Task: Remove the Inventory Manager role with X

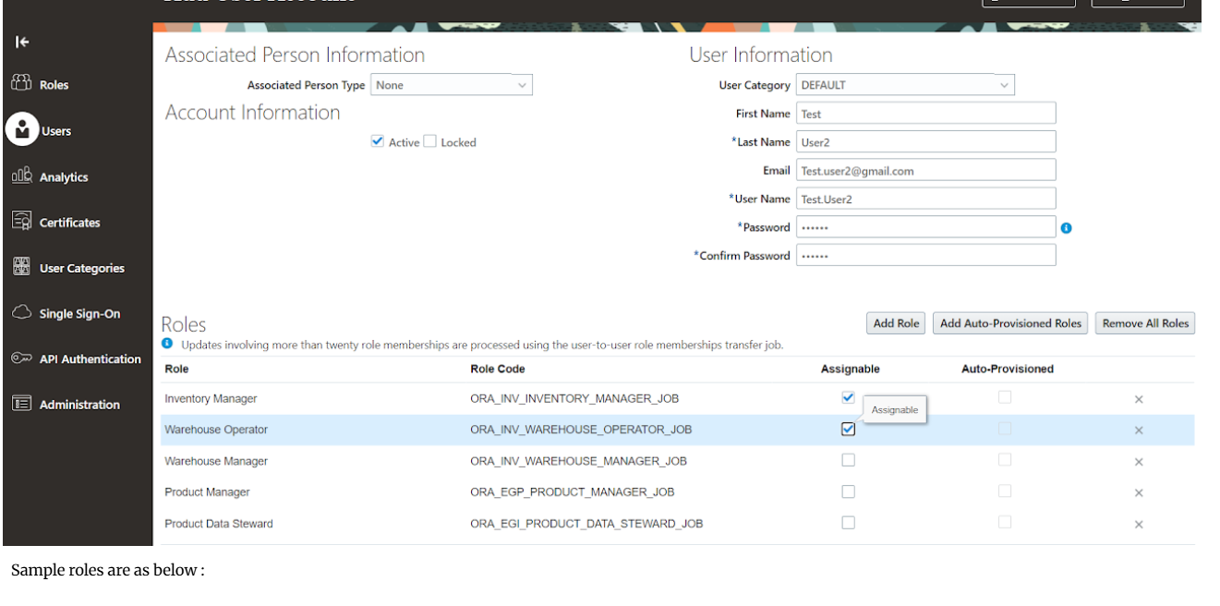Action: tap(1139, 399)
